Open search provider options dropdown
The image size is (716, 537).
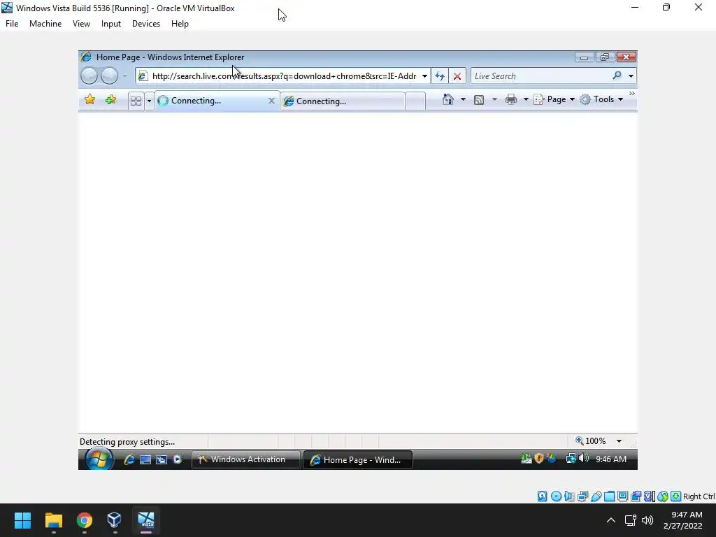[631, 76]
